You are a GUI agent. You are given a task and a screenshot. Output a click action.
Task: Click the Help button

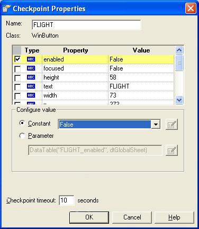[x=174, y=217]
